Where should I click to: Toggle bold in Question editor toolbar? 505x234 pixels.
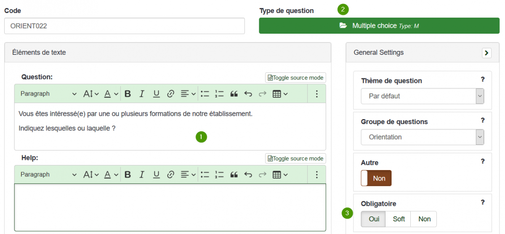[128, 94]
